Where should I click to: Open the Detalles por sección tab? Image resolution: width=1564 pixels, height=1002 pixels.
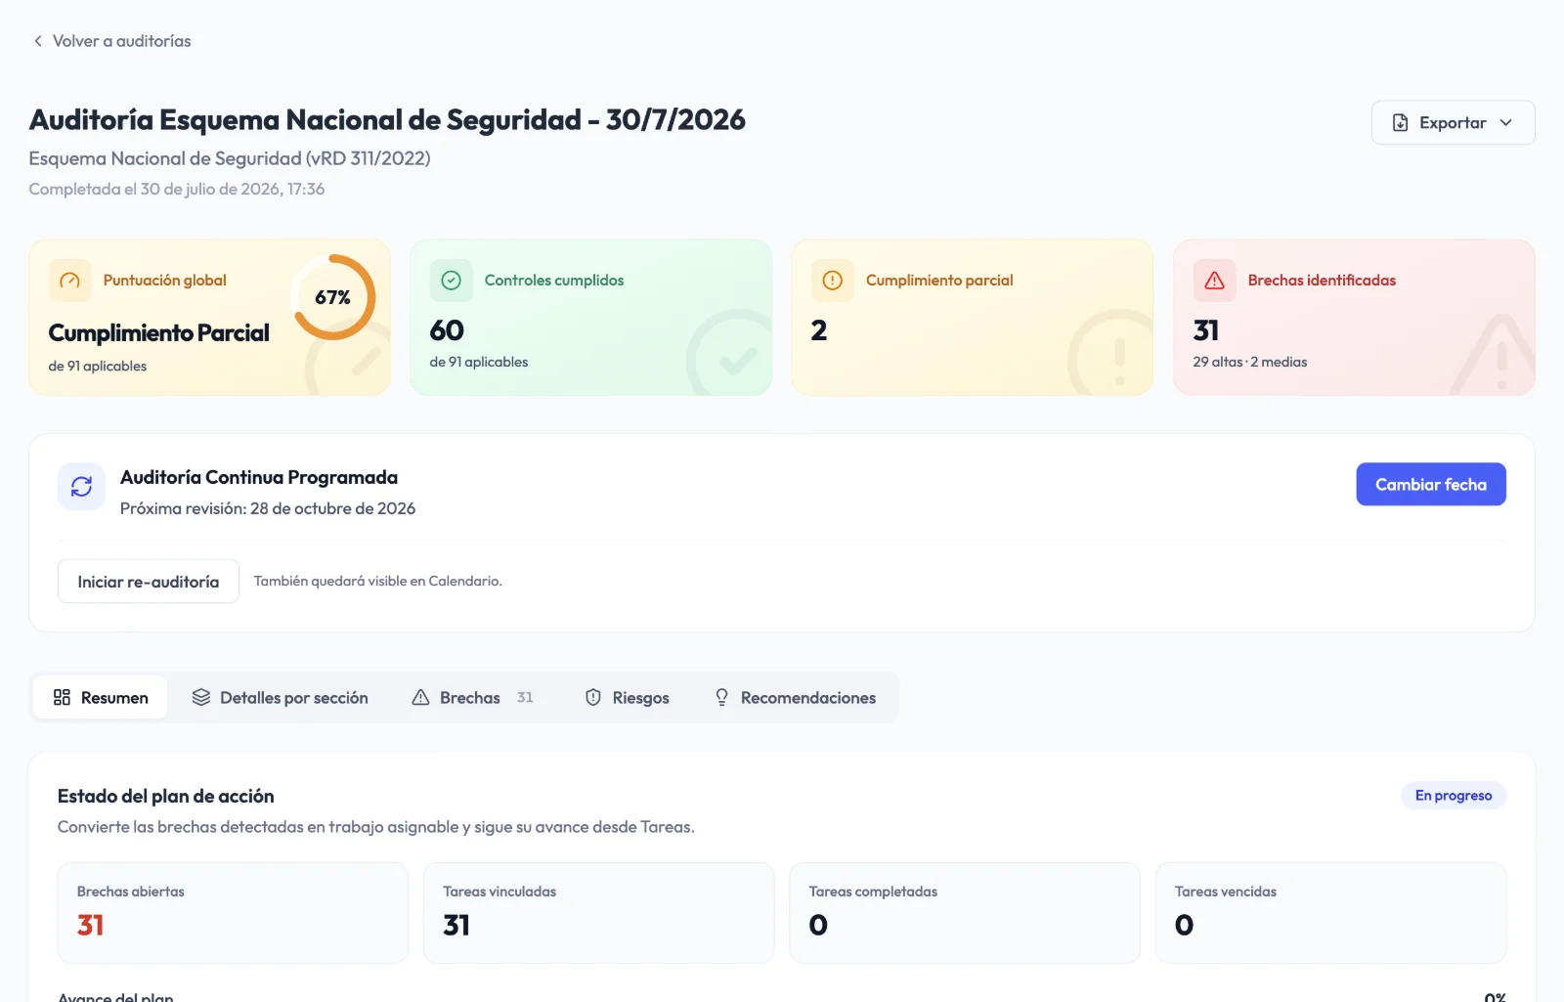[x=281, y=697]
